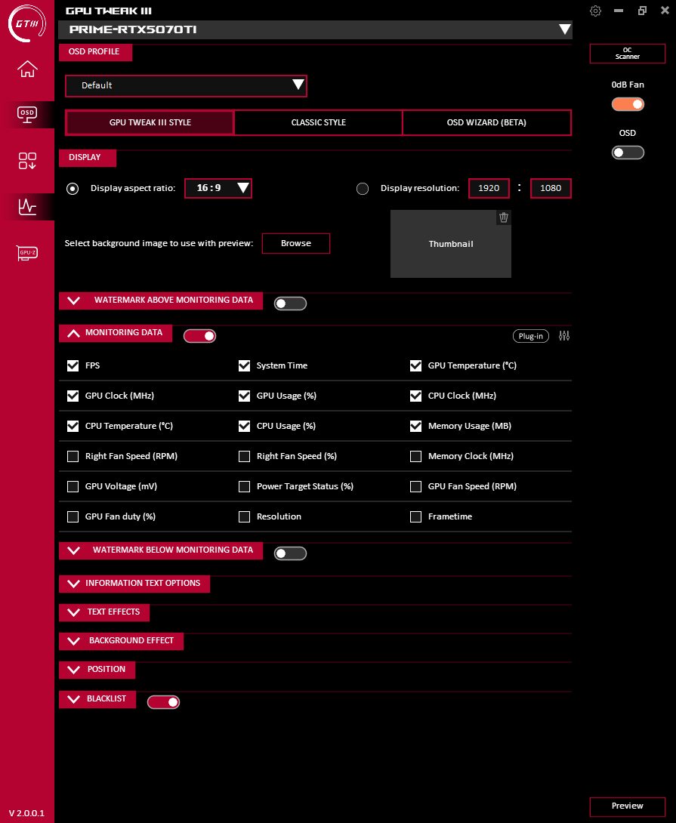Check the Resolution checkbox
The image size is (676, 823).
[244, 517]
